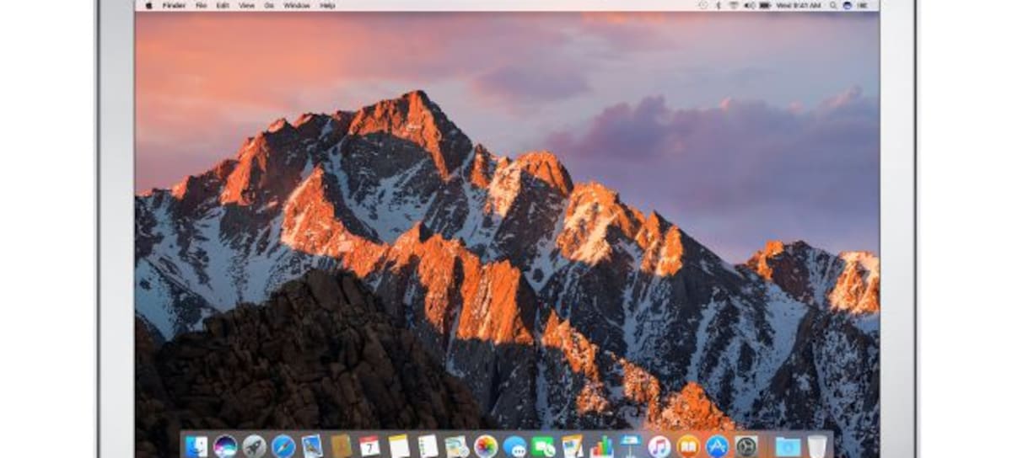Open System Preferences in dock
The width and height of the screenshot is (1012, 458).
coord(746,446)
